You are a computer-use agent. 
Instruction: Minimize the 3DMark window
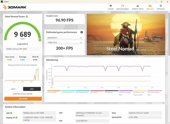tap(156, 2)
